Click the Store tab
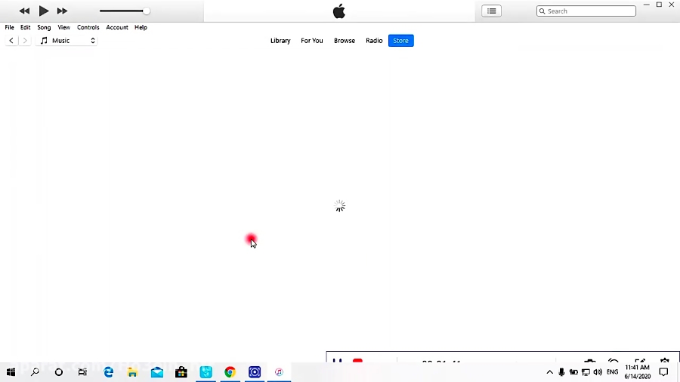Screen dimensions: 680x382 click(400, 41)
